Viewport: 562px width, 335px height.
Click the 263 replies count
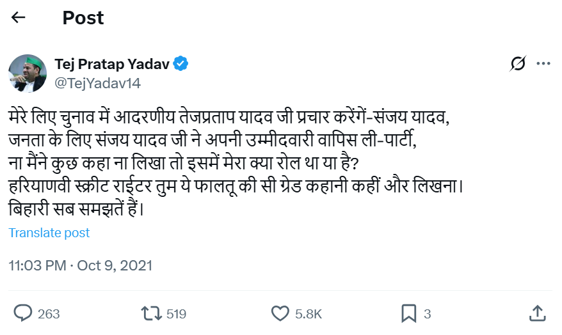point(49,314)
